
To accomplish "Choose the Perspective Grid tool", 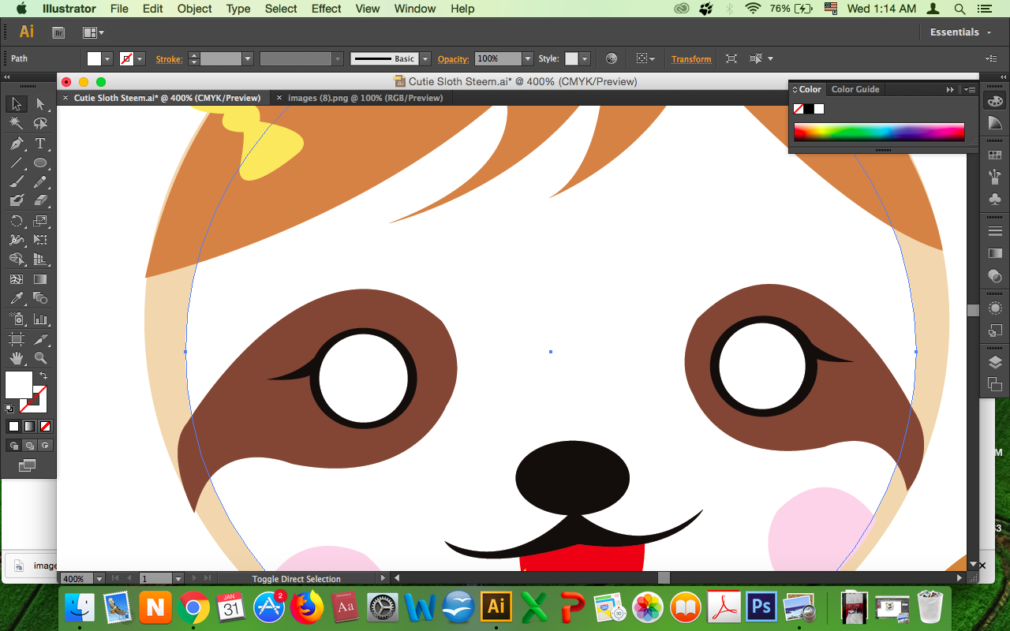I will [x=40, y=259].
